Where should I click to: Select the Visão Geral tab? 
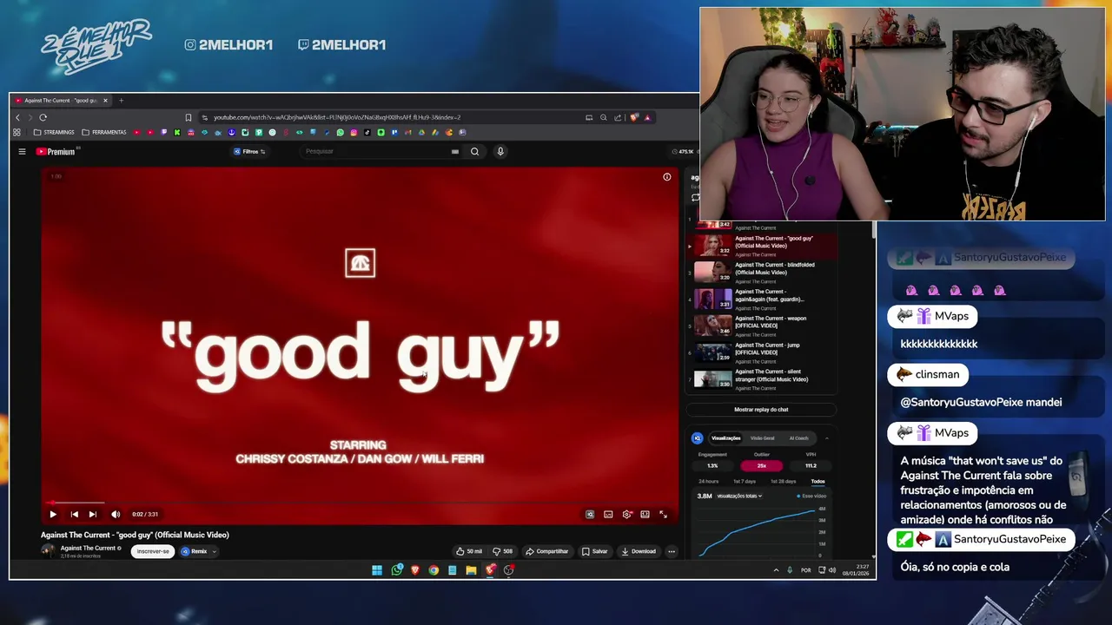pyautogui.click(x=762, y=438)
